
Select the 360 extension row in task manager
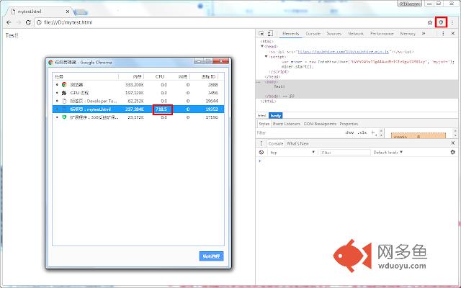point(138,117)
